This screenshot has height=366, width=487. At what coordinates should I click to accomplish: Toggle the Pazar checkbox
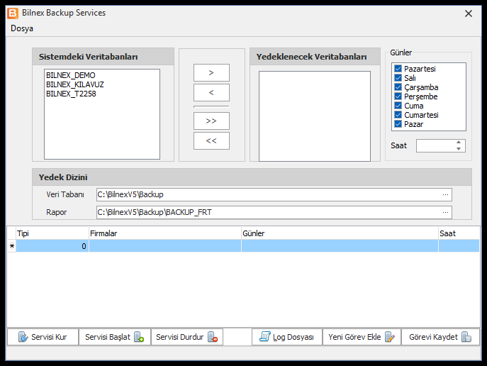coord(398,124)
